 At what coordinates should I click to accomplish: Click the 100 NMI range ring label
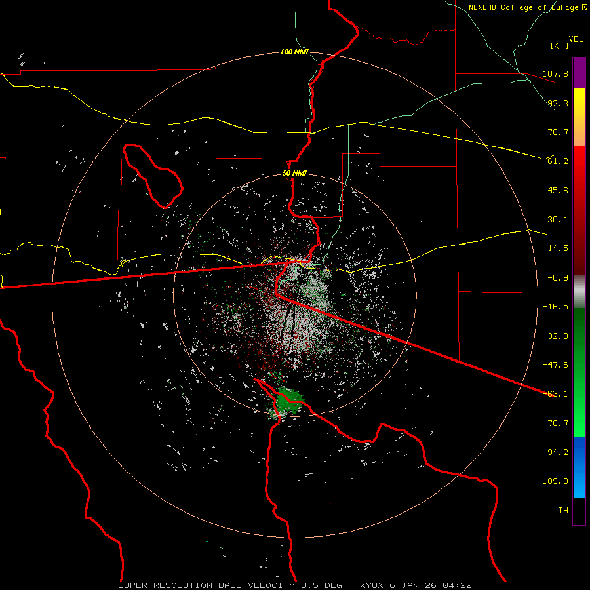[294, 52]
